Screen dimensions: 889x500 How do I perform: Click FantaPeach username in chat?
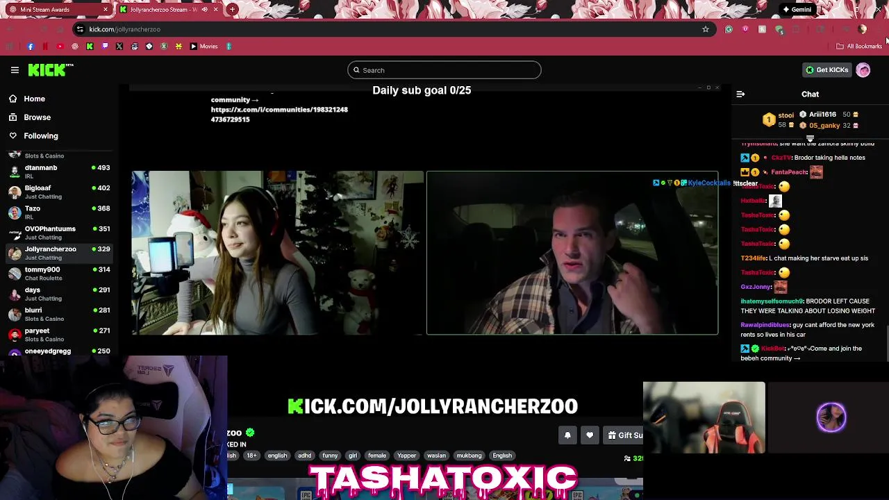tap(789, 172)
